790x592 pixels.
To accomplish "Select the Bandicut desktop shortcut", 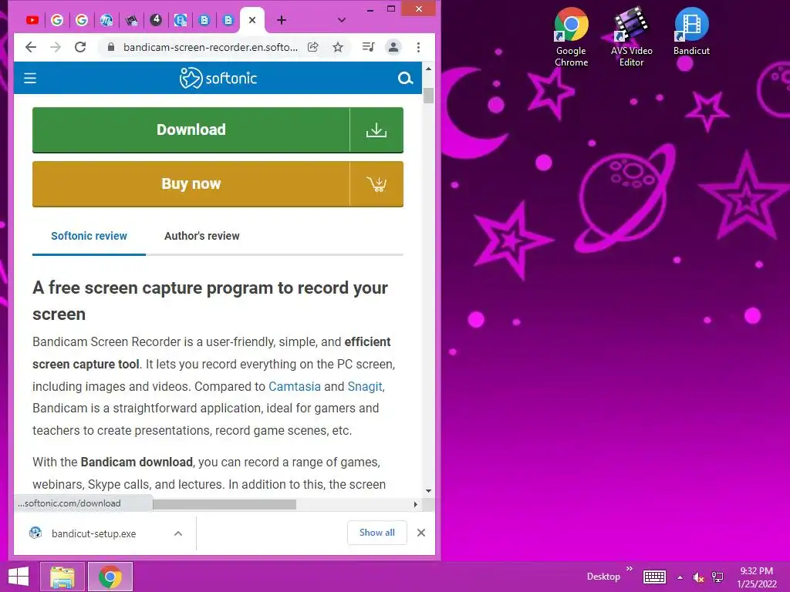I will click(691, 31).
